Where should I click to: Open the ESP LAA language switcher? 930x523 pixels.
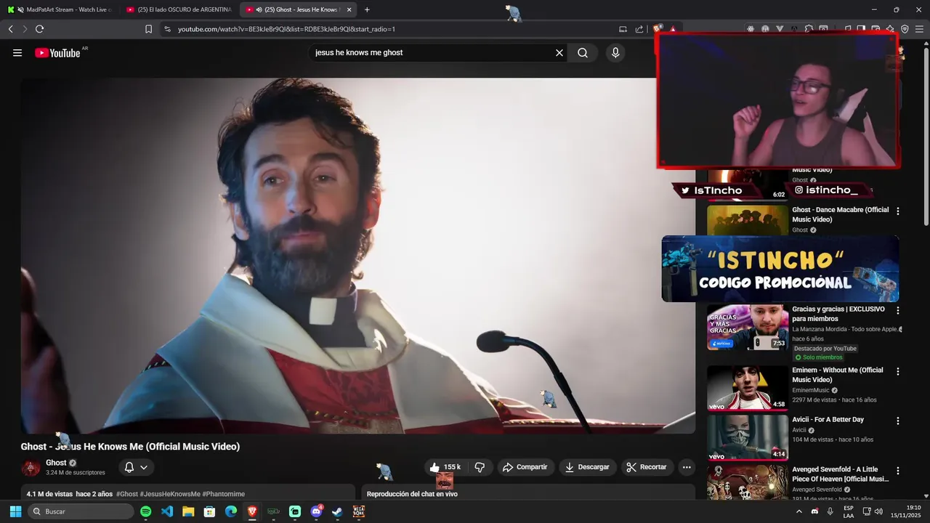(849, 511)
